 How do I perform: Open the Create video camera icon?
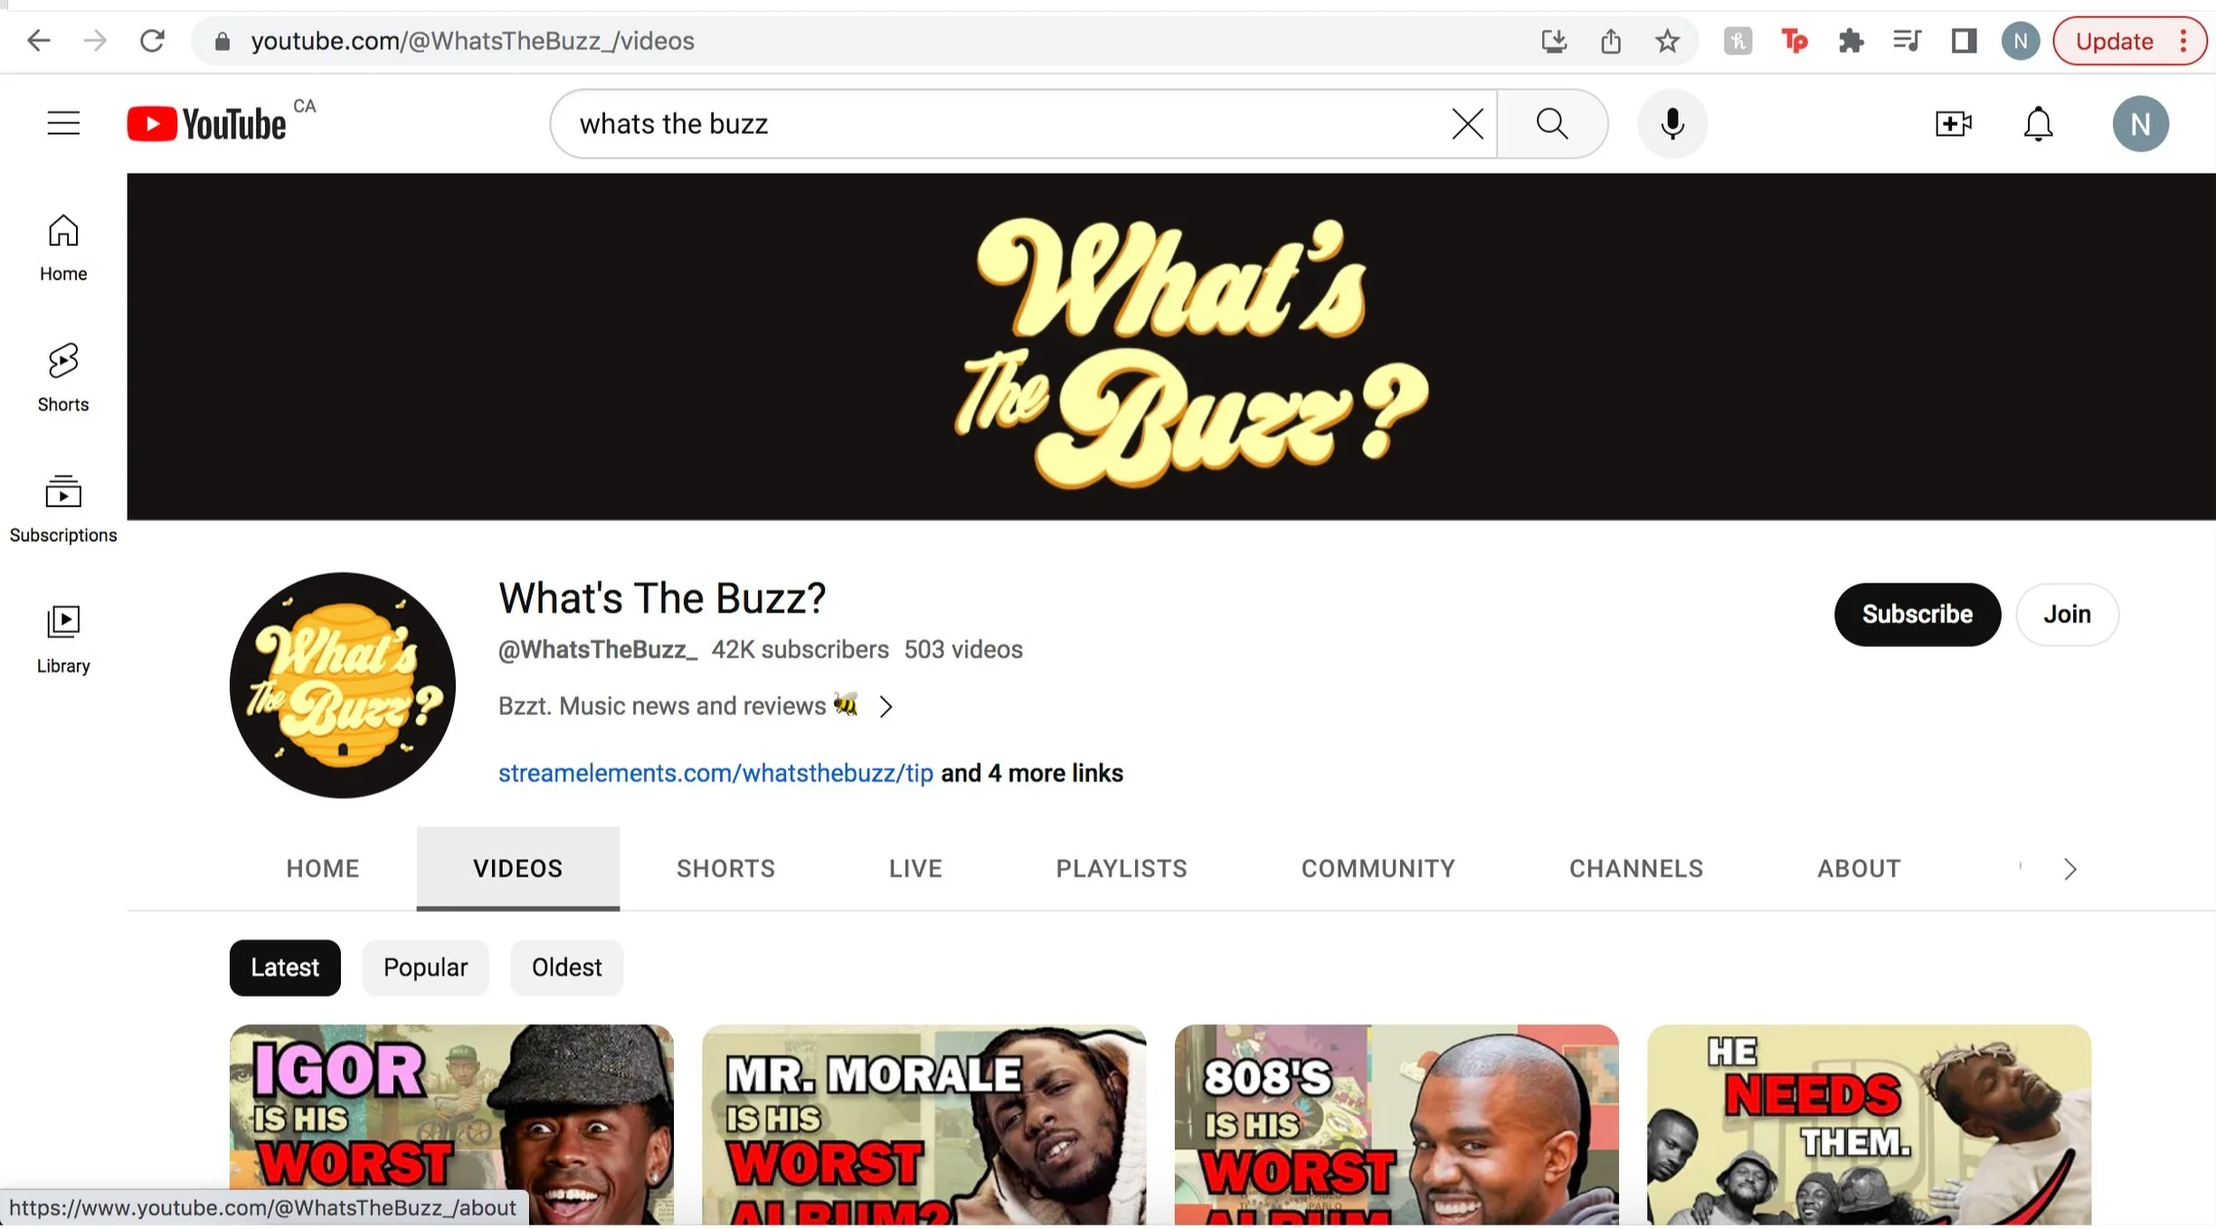(1953, 123)
